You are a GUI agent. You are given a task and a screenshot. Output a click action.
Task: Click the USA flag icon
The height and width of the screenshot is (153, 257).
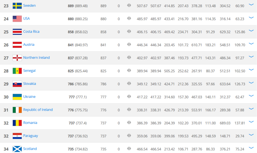pos(17,19)
